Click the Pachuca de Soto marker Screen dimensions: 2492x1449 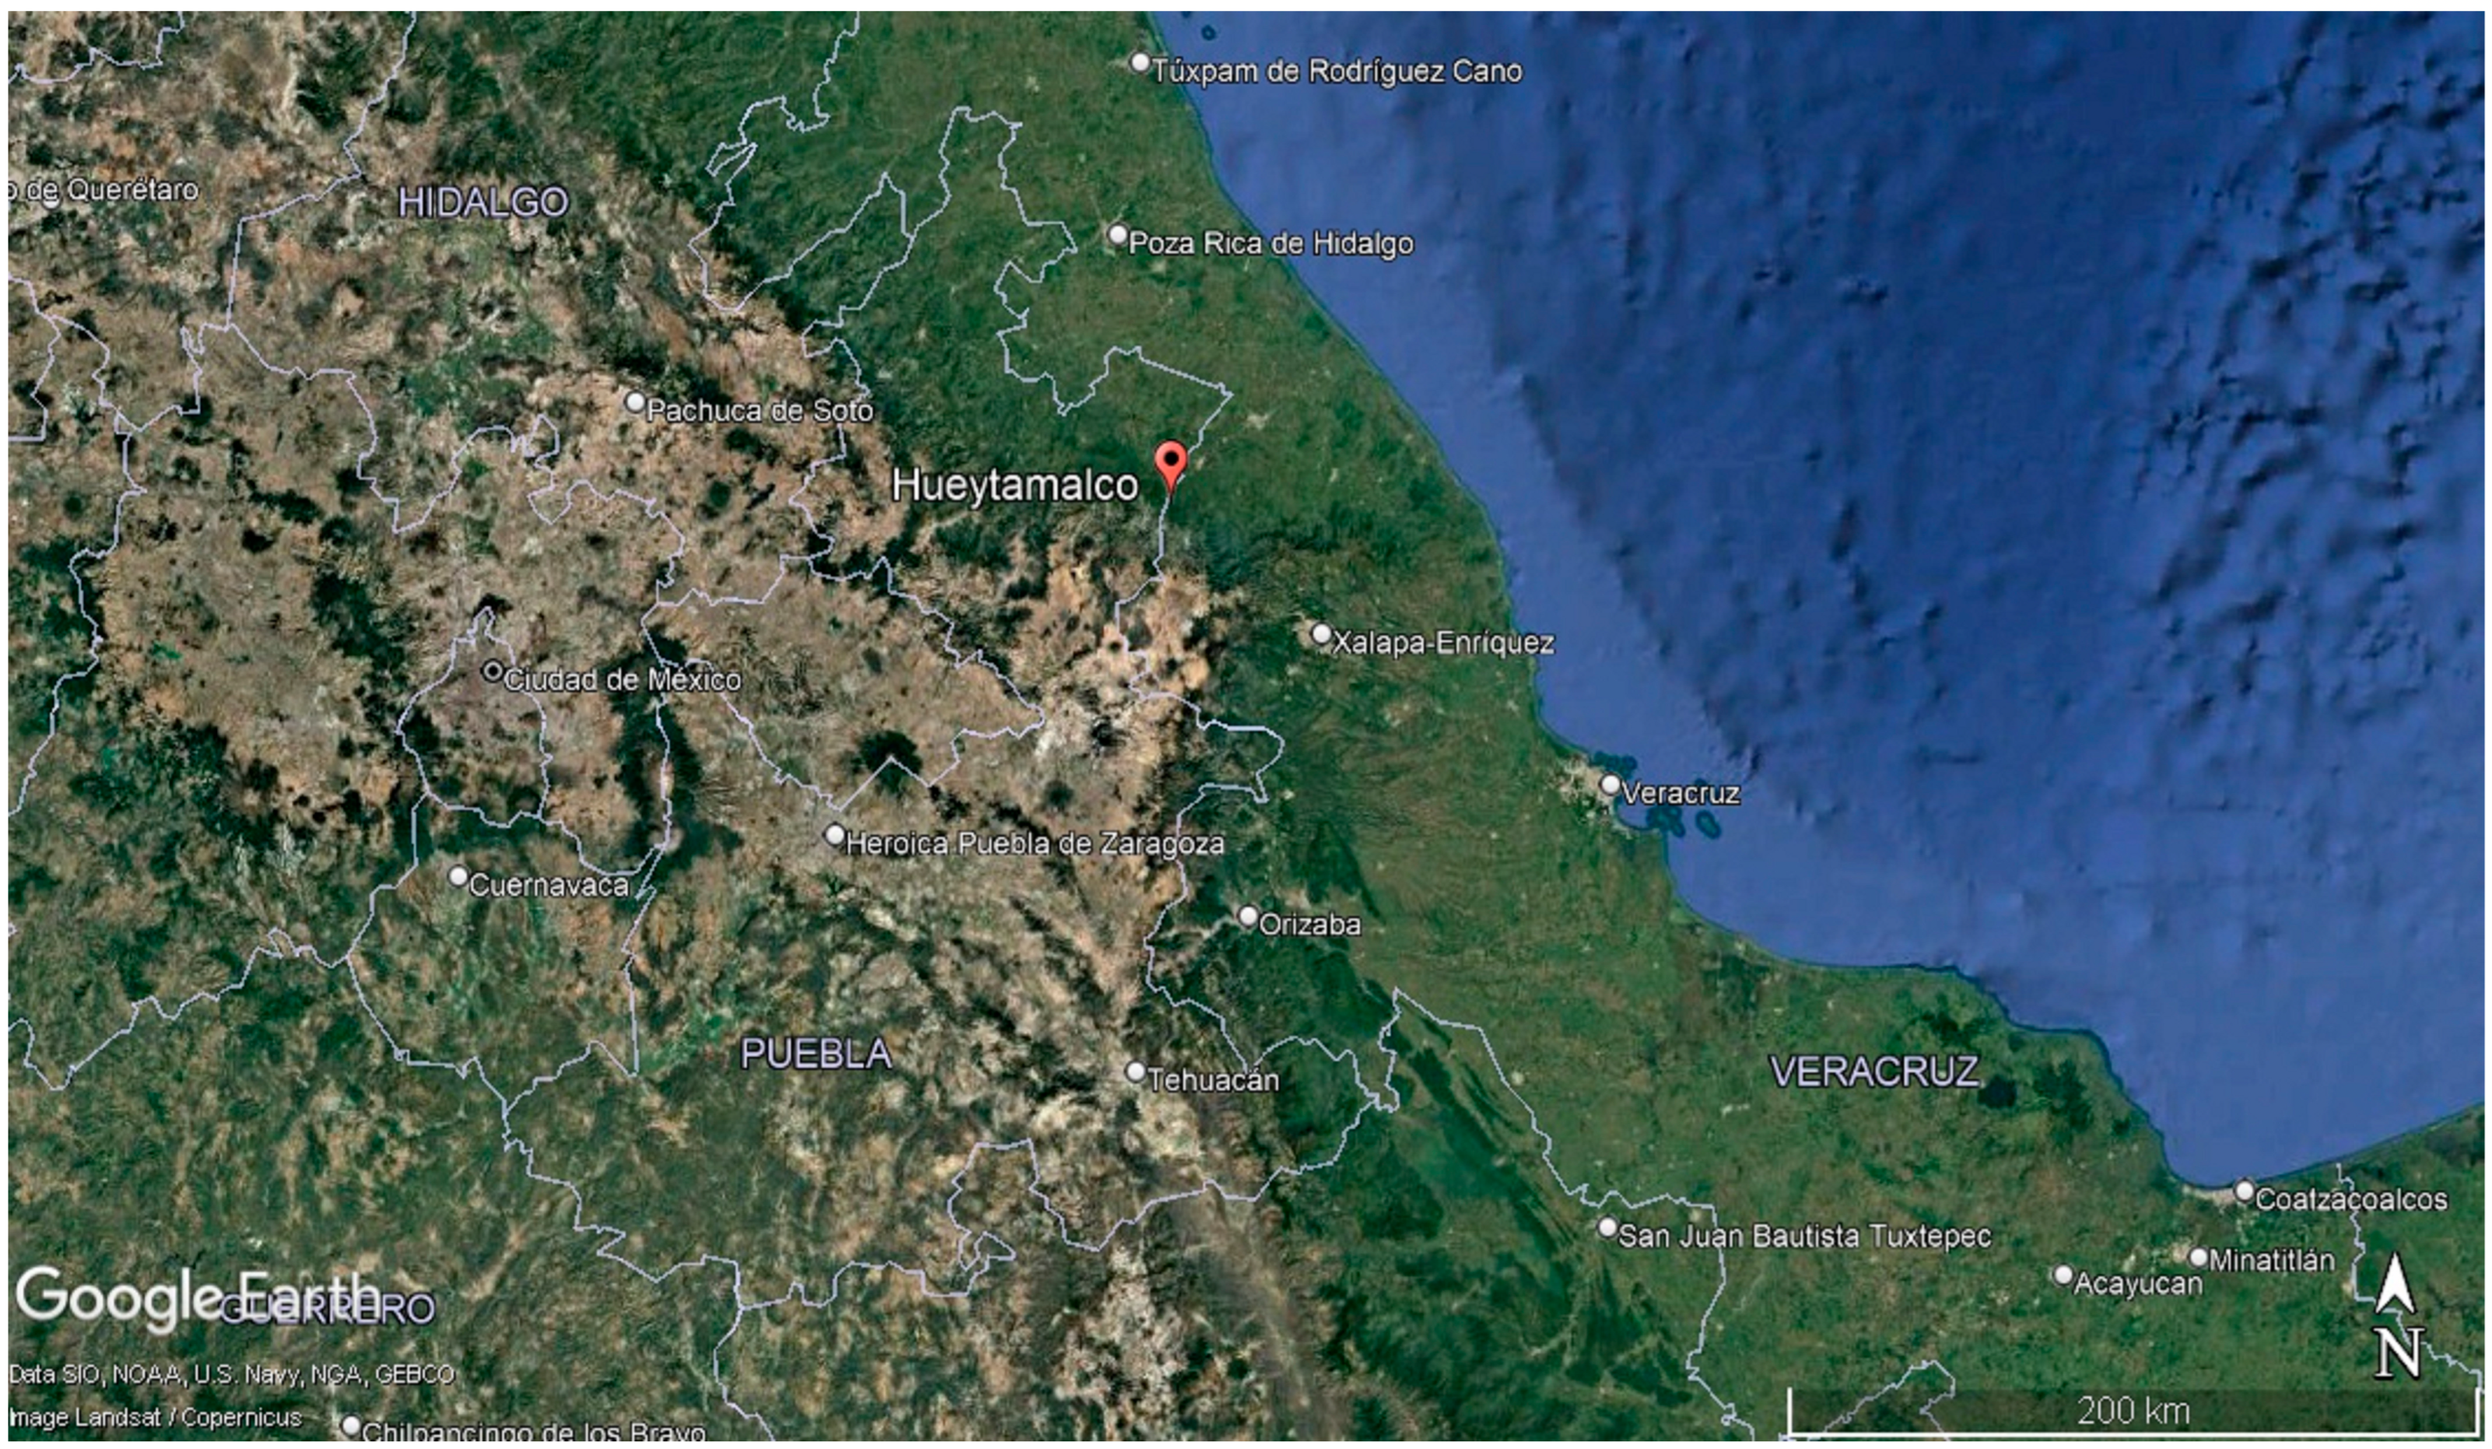coord(636,402)
